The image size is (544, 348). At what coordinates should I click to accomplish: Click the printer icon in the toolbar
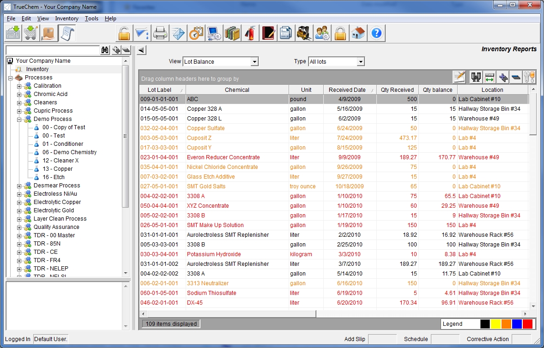pos(160,33)
